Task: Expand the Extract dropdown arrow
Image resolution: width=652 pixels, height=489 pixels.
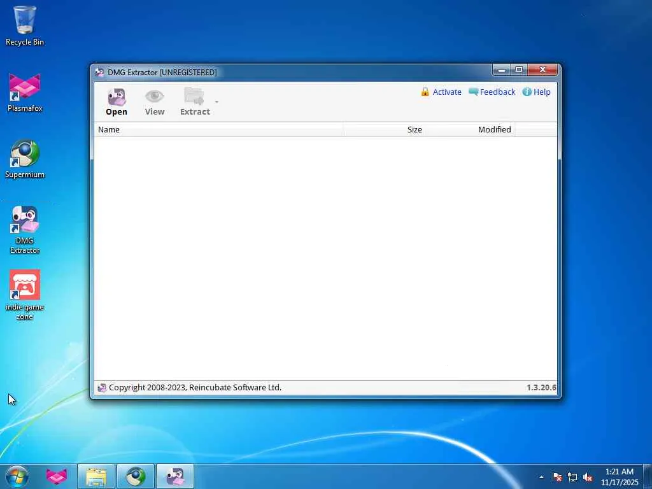Action: [x=216, y=102]
